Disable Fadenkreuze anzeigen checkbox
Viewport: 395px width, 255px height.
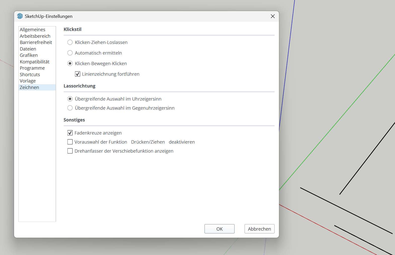pyautogui.click(x=70, y=133)
